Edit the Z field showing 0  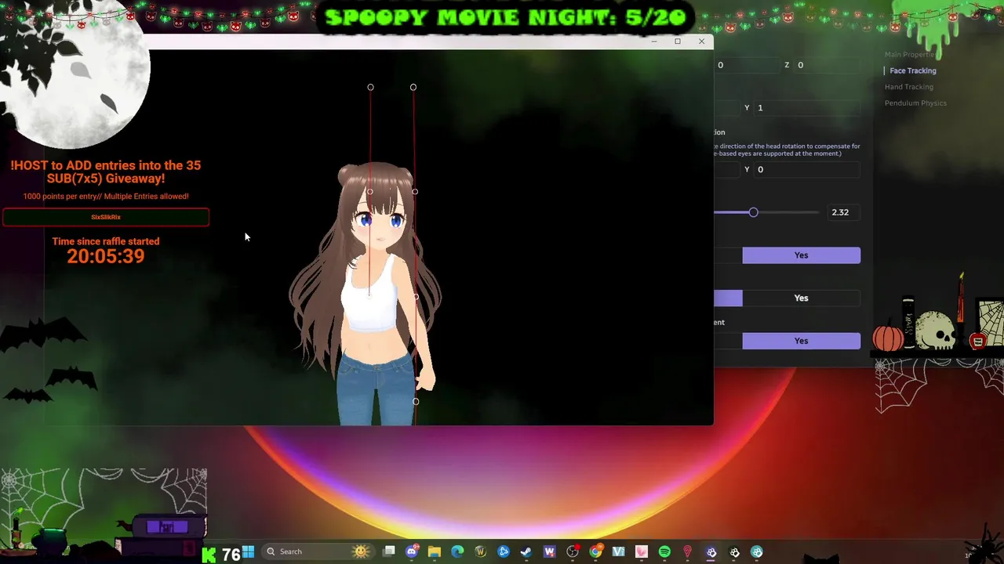tap(828, 65)
